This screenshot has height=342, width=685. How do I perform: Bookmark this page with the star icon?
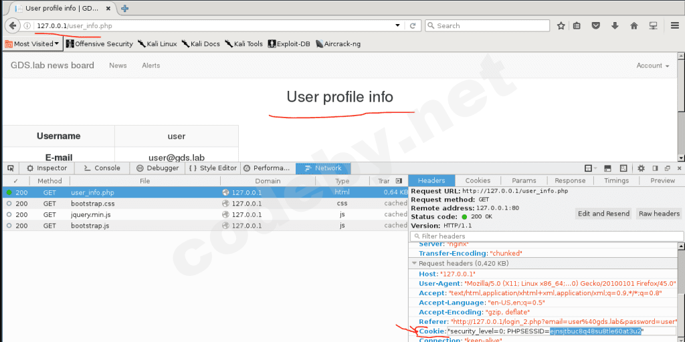561,26
